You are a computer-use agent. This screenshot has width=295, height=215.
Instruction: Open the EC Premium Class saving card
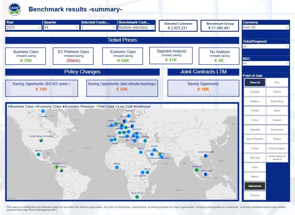pyautogui.click(x=73, y=56)
